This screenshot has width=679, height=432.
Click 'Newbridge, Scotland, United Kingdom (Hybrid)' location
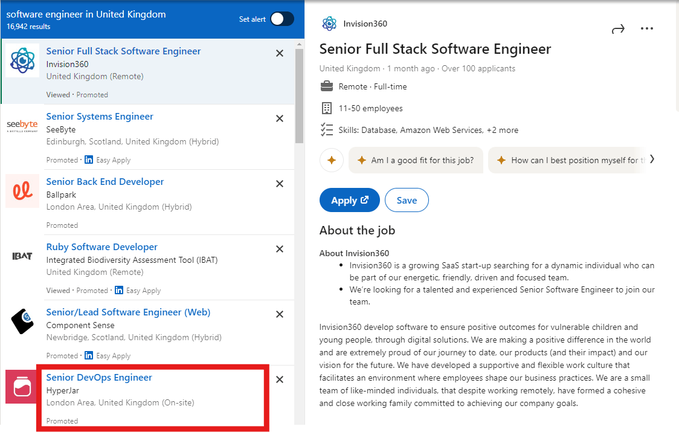click(x=134, y=338)
